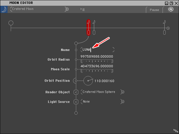Click the crescent moon icon in header
This screenshot has width=179, height=134.
coord(4,9)
